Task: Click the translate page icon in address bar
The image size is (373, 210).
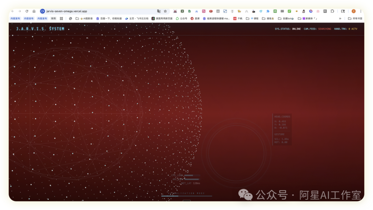Action: pyautogui.click(x=159, y=11)
